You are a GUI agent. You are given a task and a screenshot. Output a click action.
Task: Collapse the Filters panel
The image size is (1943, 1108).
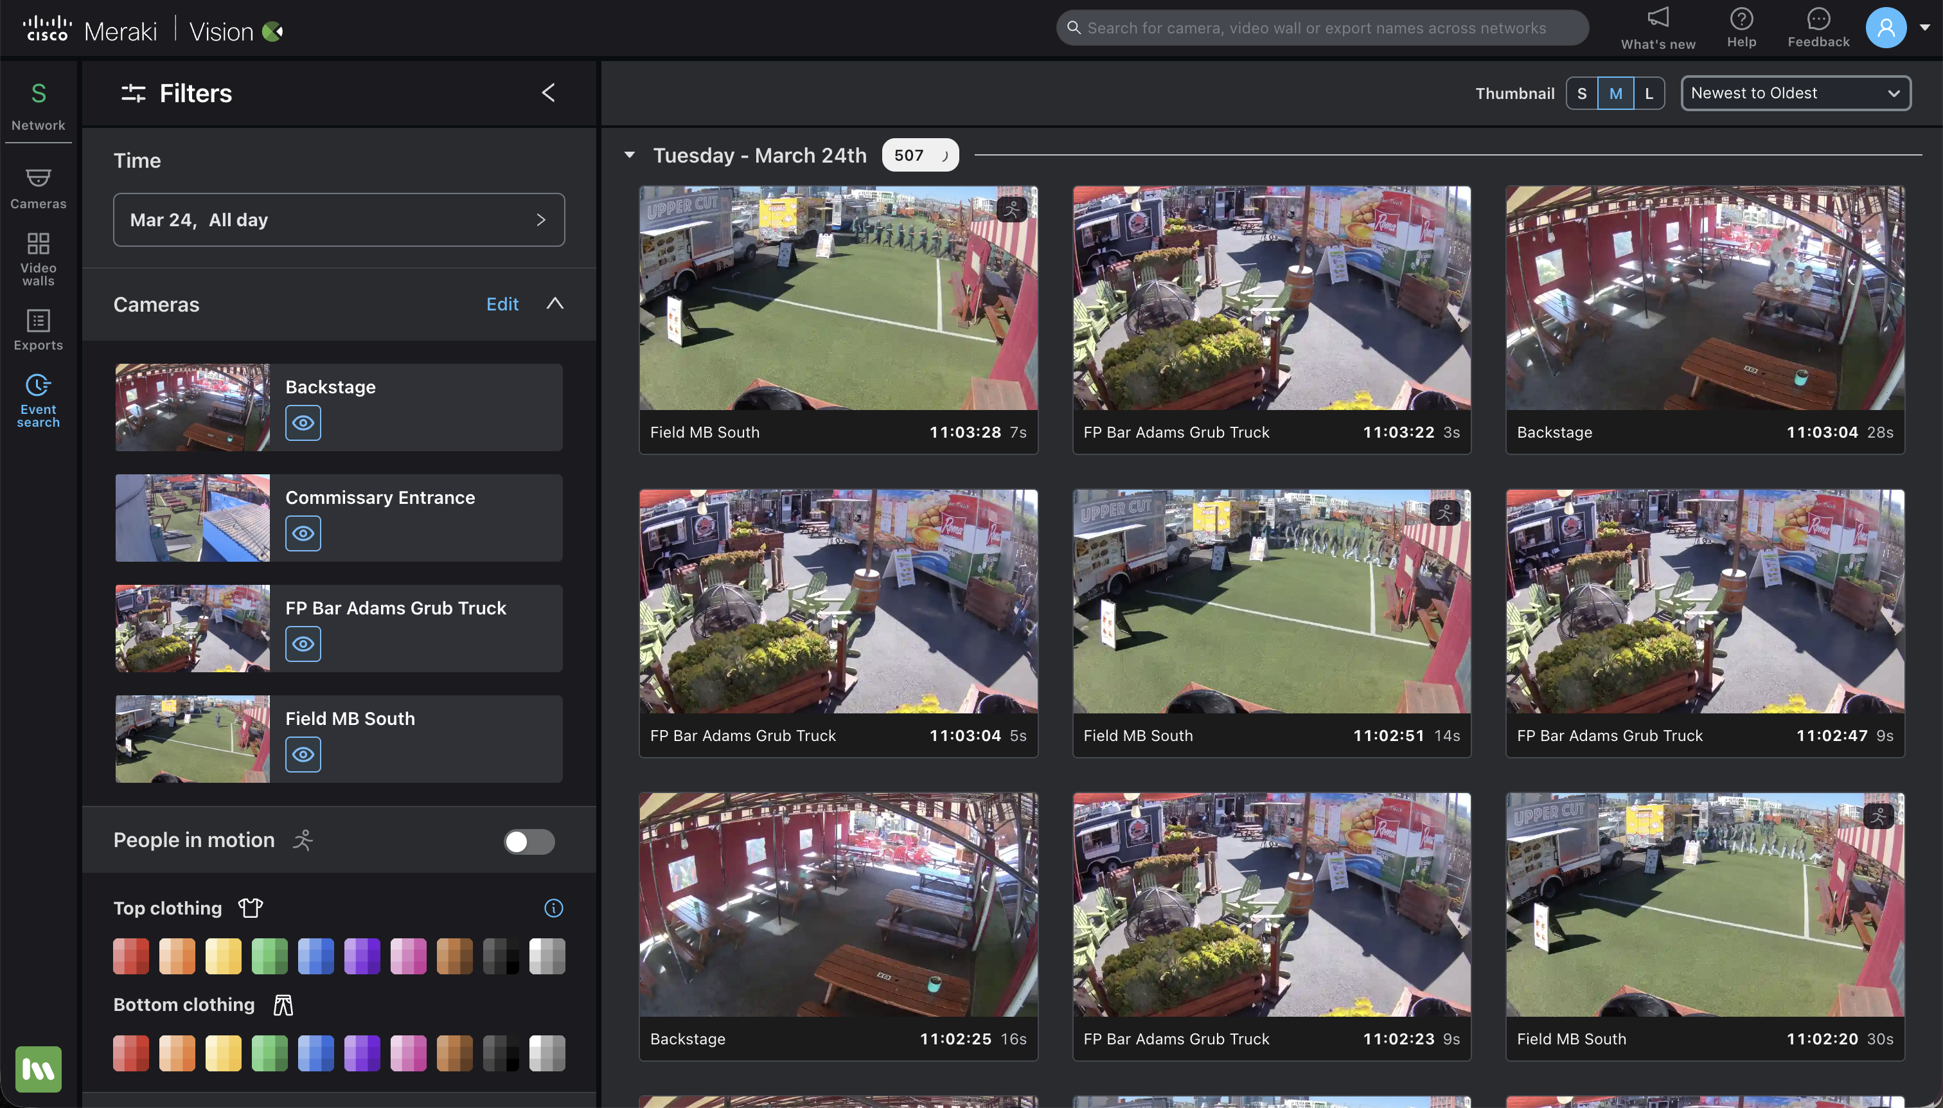tap(547, 93)
